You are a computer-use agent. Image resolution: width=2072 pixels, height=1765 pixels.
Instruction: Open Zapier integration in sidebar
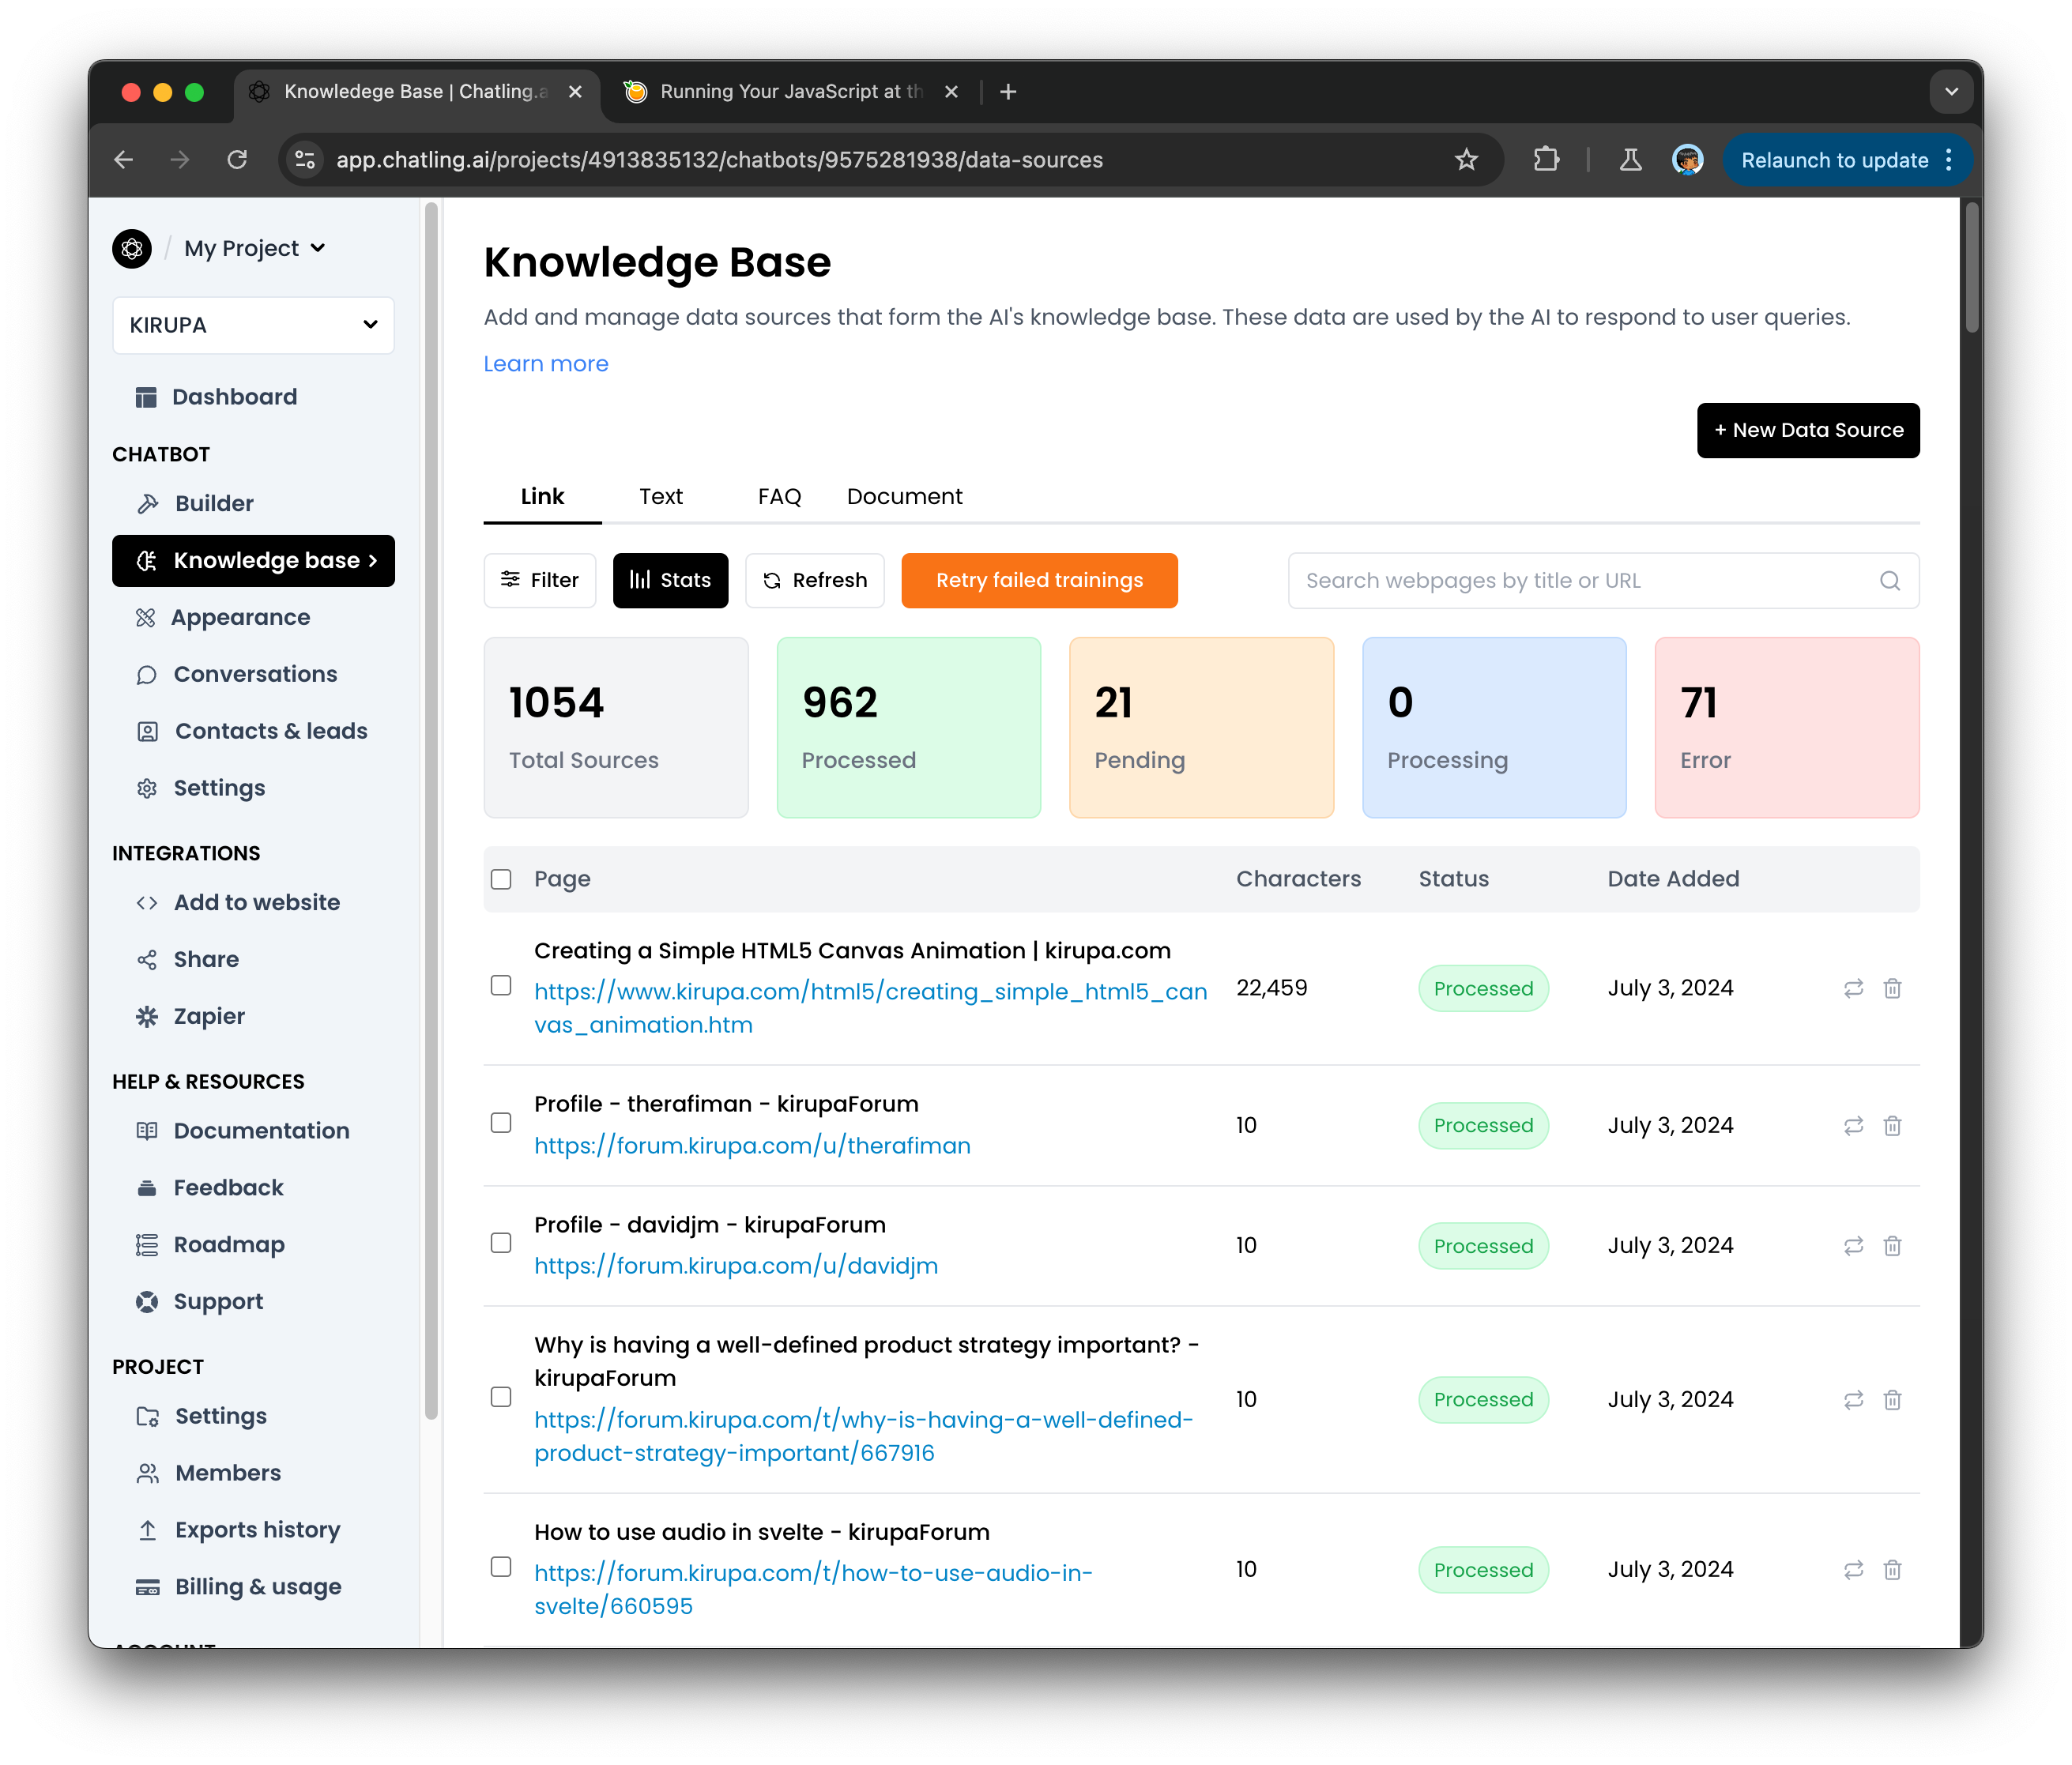pyautogui.click(x=209, y=1016)
